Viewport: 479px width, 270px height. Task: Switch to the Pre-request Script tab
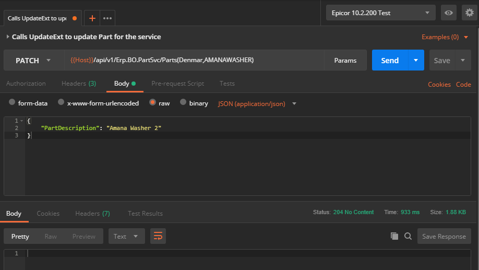pos(177,84)
